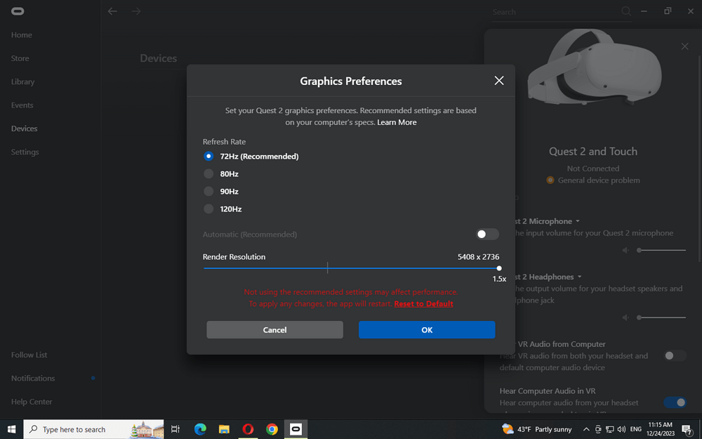The image size is (702, 439).
Task: Select the 120Hz refresh rate
Action: click(208, 209)
